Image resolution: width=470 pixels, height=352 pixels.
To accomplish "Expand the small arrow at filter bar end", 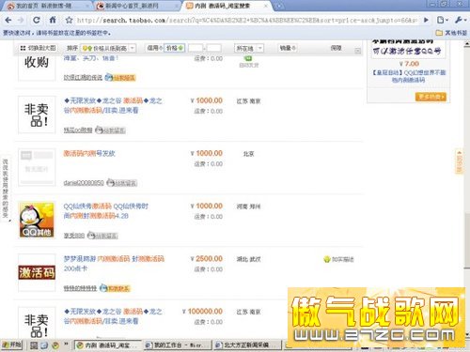I will [357, 51].
